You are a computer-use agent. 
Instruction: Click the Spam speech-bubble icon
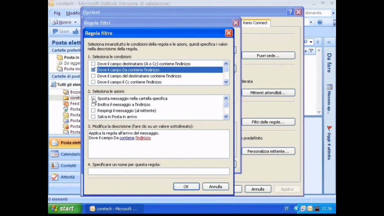[x=55, y=31]
